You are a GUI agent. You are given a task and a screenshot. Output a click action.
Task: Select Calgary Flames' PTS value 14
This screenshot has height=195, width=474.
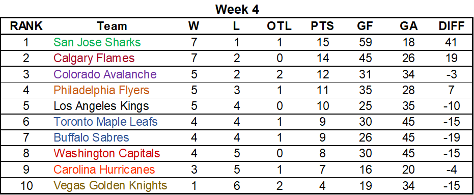322,58
